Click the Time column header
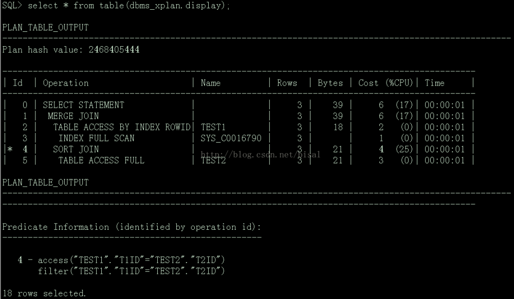This screenshot has width=514, height=299. click(434, 83)
